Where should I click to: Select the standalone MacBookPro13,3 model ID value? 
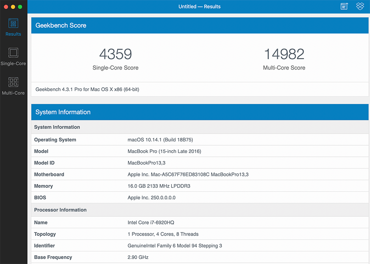coord(146,163)
